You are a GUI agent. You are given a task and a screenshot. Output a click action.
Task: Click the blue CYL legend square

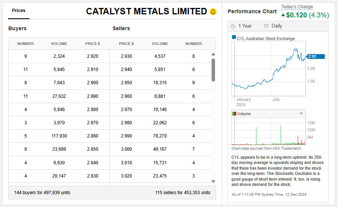click(x=234, y=38)
